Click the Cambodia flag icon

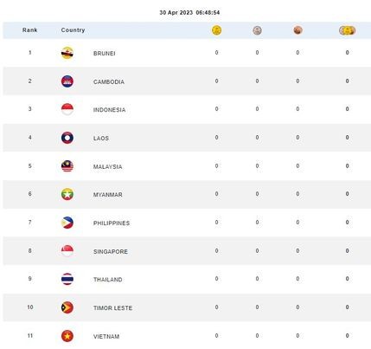point(67,81)
